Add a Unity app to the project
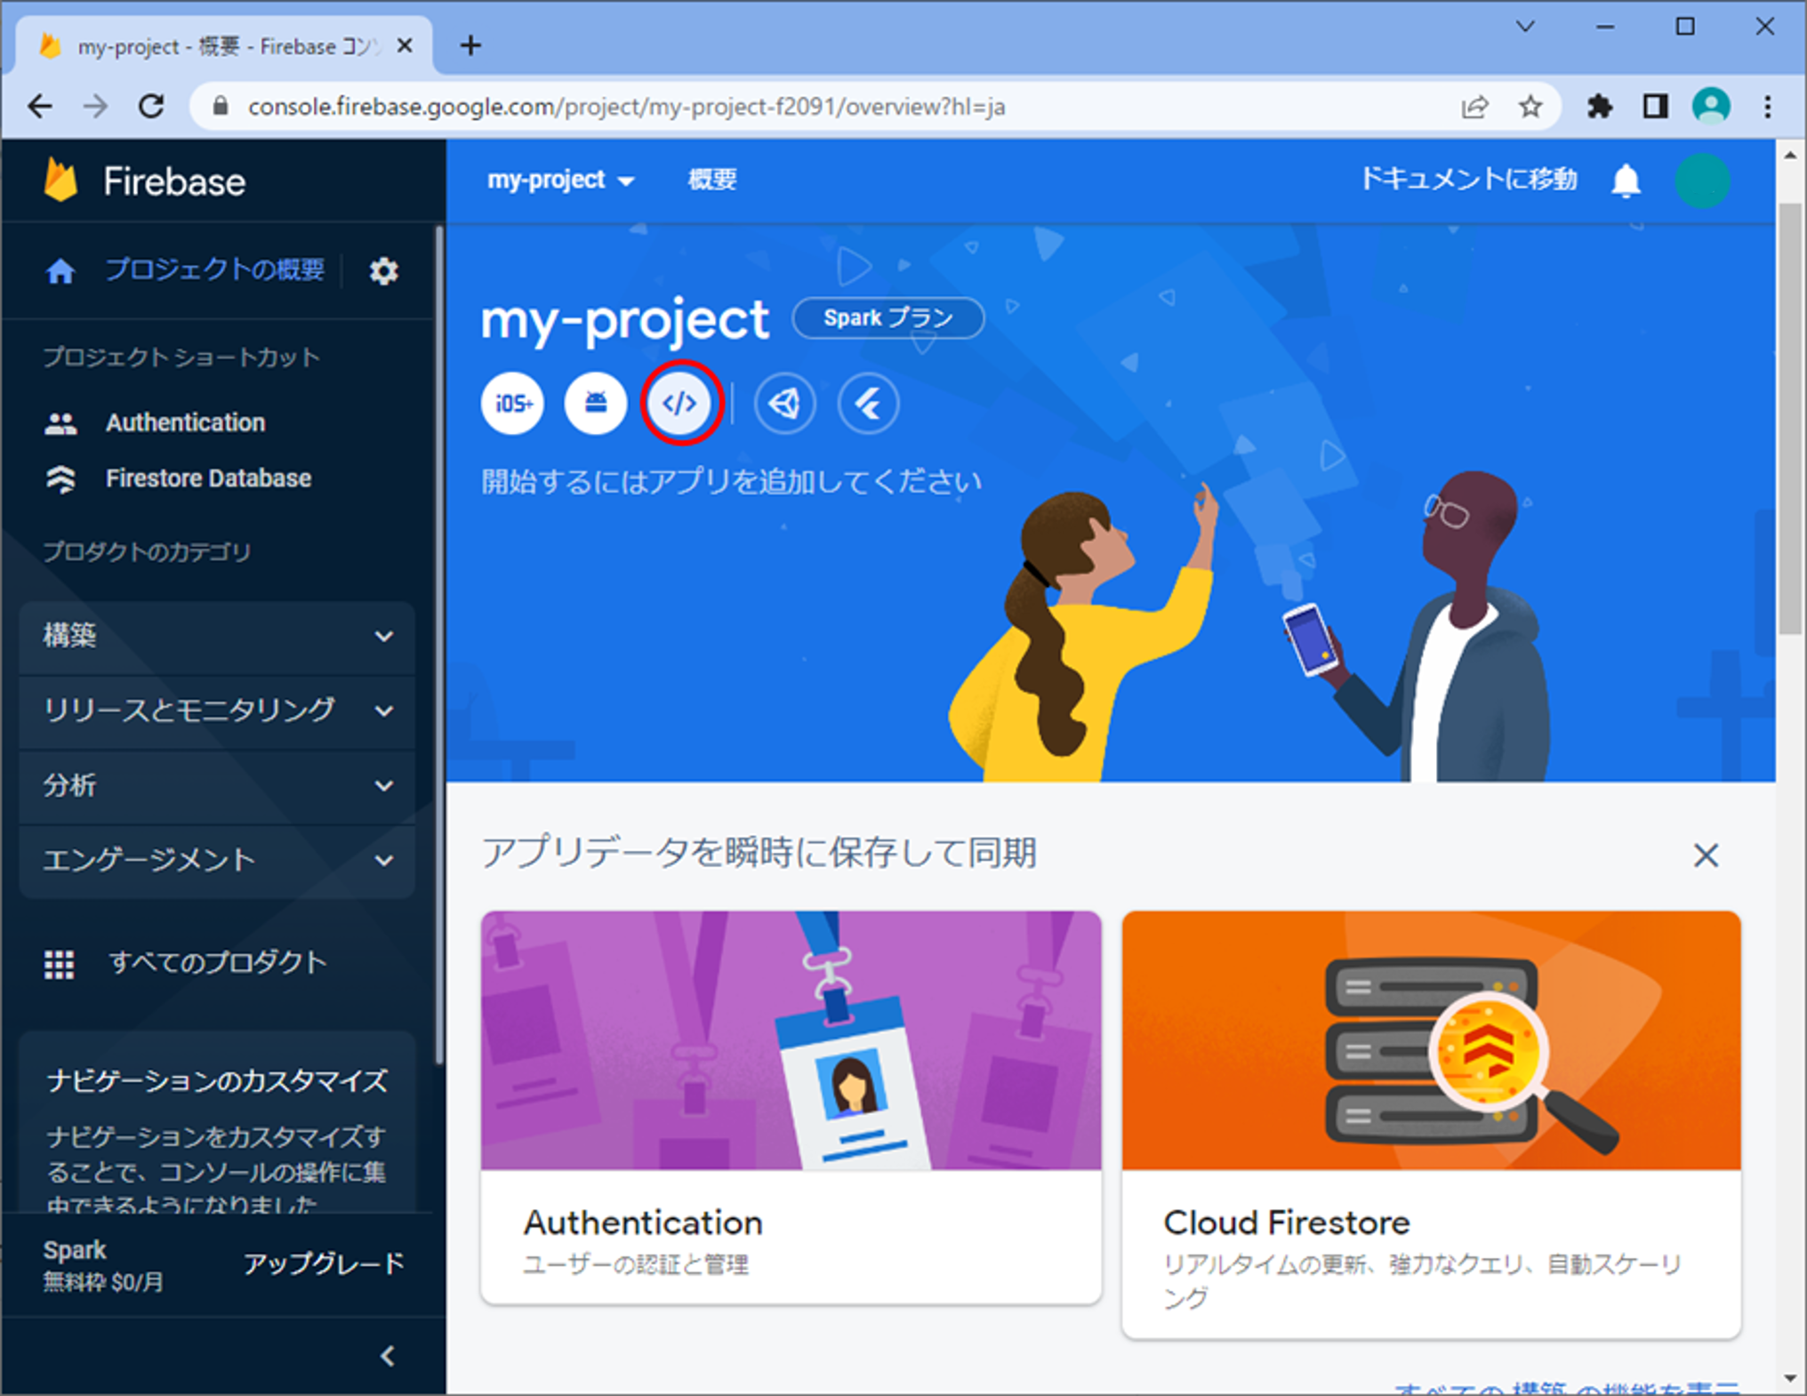Image resolution: width=1807 pixels, height=1396 pixels. click(785, 404)
